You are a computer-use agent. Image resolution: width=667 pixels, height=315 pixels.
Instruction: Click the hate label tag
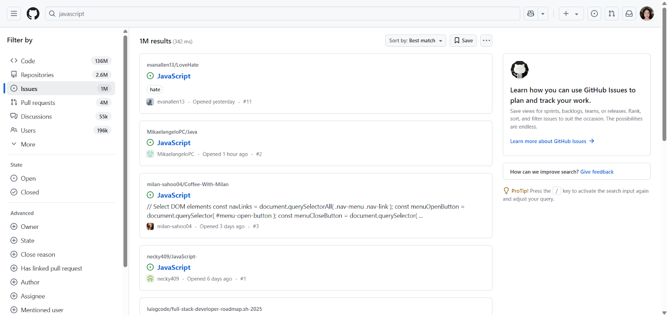tap(155, 89)
